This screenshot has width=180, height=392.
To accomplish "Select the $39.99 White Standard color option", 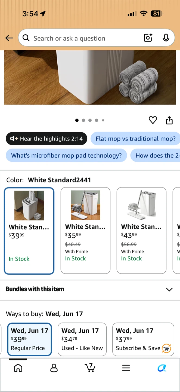I will (29, 231).
